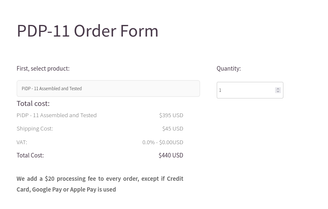Image resolution: width=328 pixels, height=209 pixels.
Task: Click the "Quantity:" label
Action: (x=228, y=69)
